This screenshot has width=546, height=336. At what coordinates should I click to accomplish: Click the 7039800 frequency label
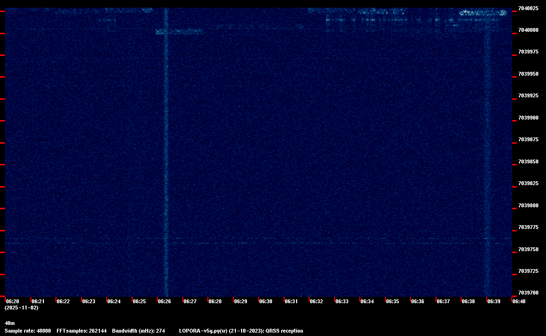528,206
